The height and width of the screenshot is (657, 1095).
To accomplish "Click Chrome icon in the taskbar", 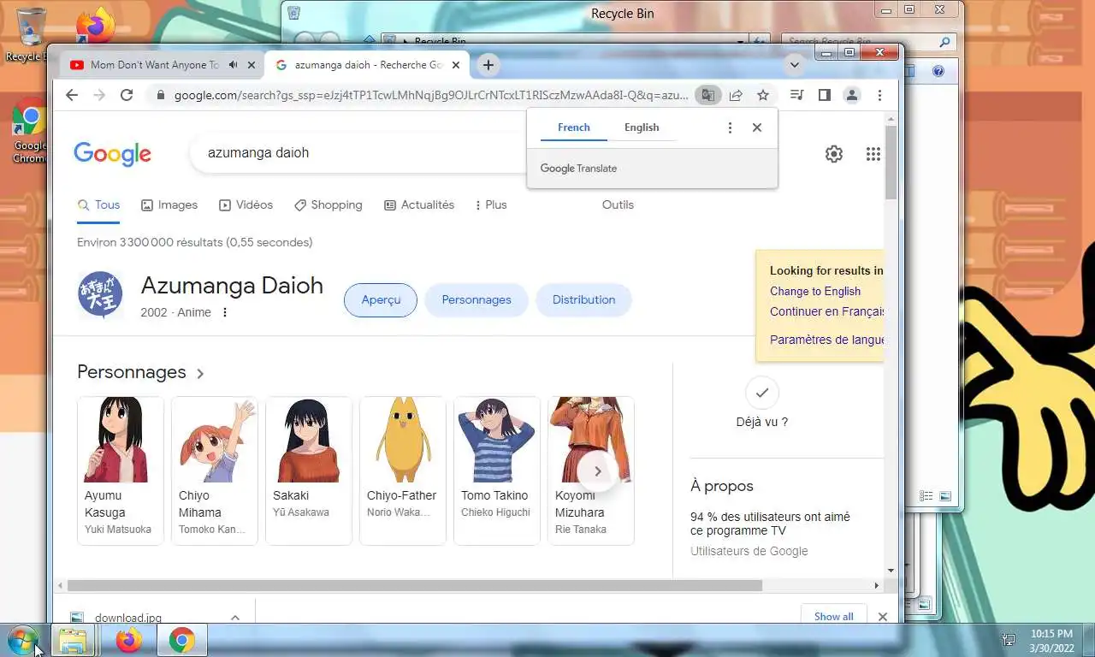I will tap(181, 640).
